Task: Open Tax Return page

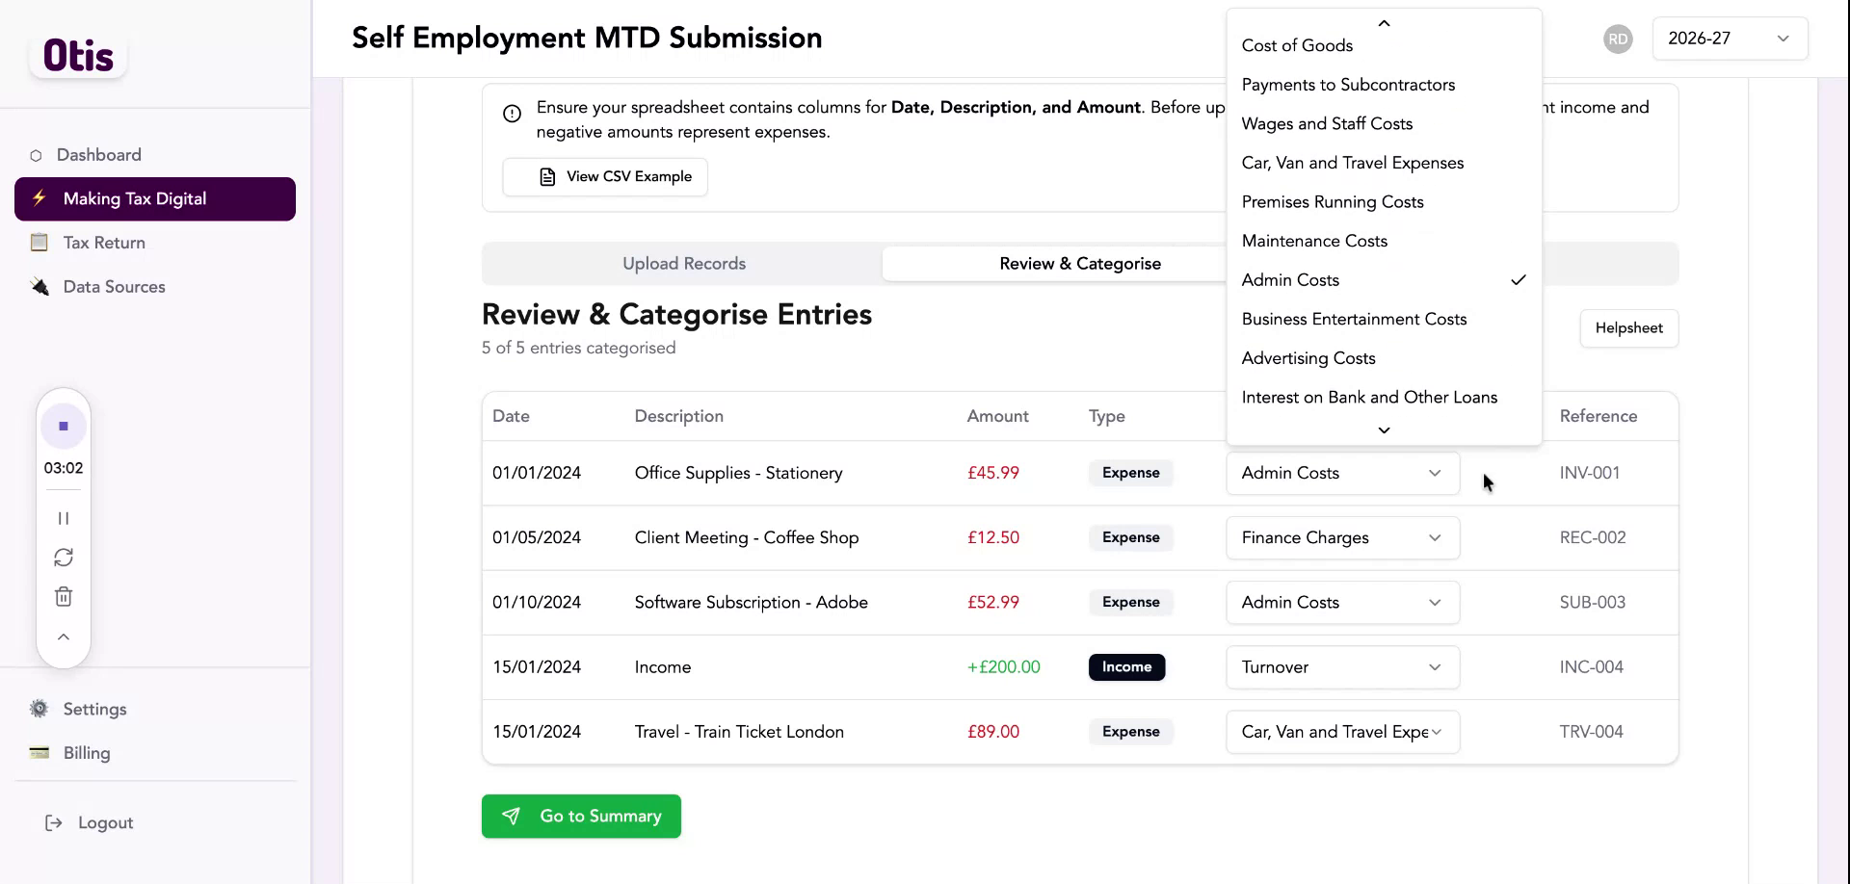Action: coord(104,243)
